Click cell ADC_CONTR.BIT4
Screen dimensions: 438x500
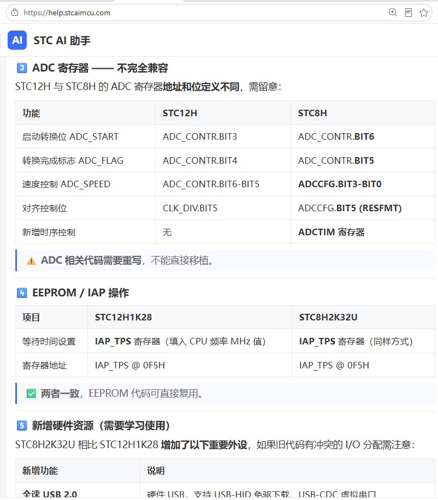pos(223,160)
